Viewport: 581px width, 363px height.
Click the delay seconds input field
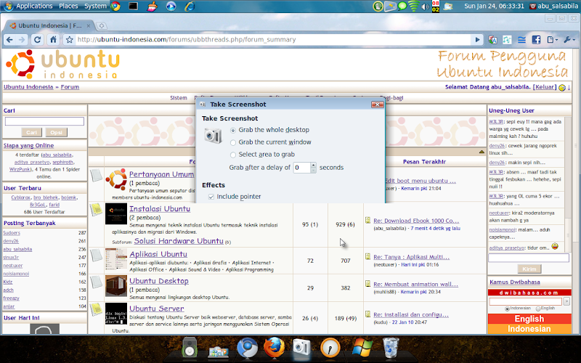[x=301, y=168]
